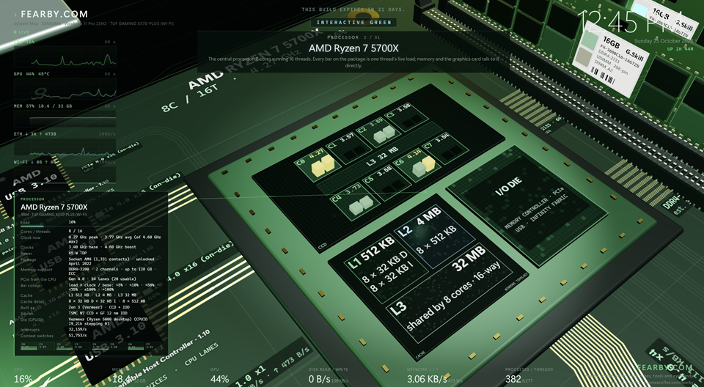Click the '8C / 16T' label on the board
This screenshot has height=387, width=704.
[189, 98]
